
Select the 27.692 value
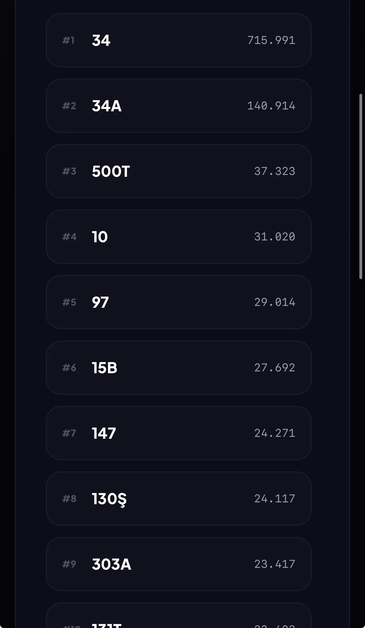(275, 368)
